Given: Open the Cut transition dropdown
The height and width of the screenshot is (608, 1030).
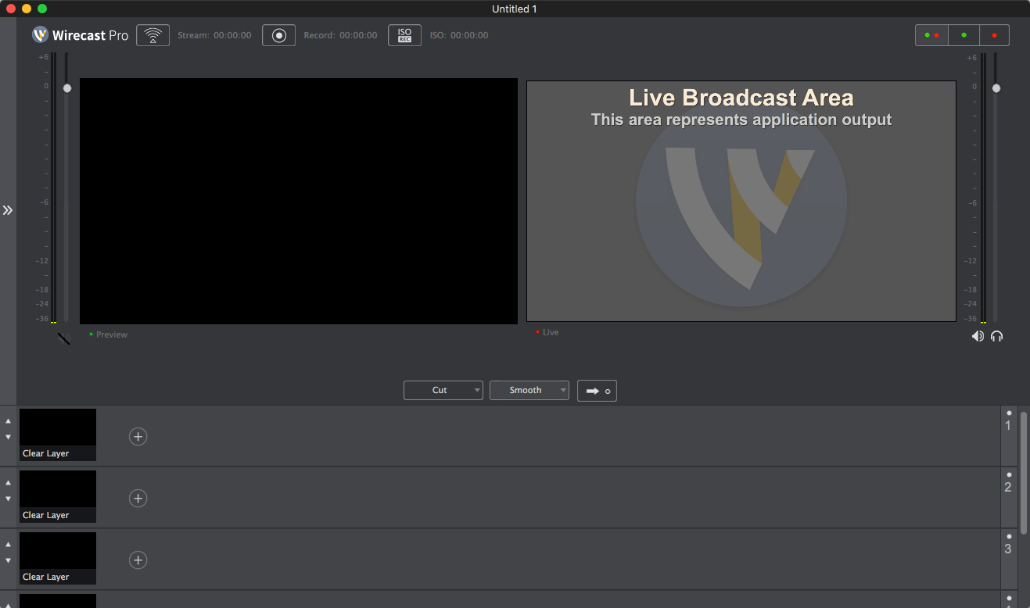Looking at the screenshot, I should tap(443, 390).
